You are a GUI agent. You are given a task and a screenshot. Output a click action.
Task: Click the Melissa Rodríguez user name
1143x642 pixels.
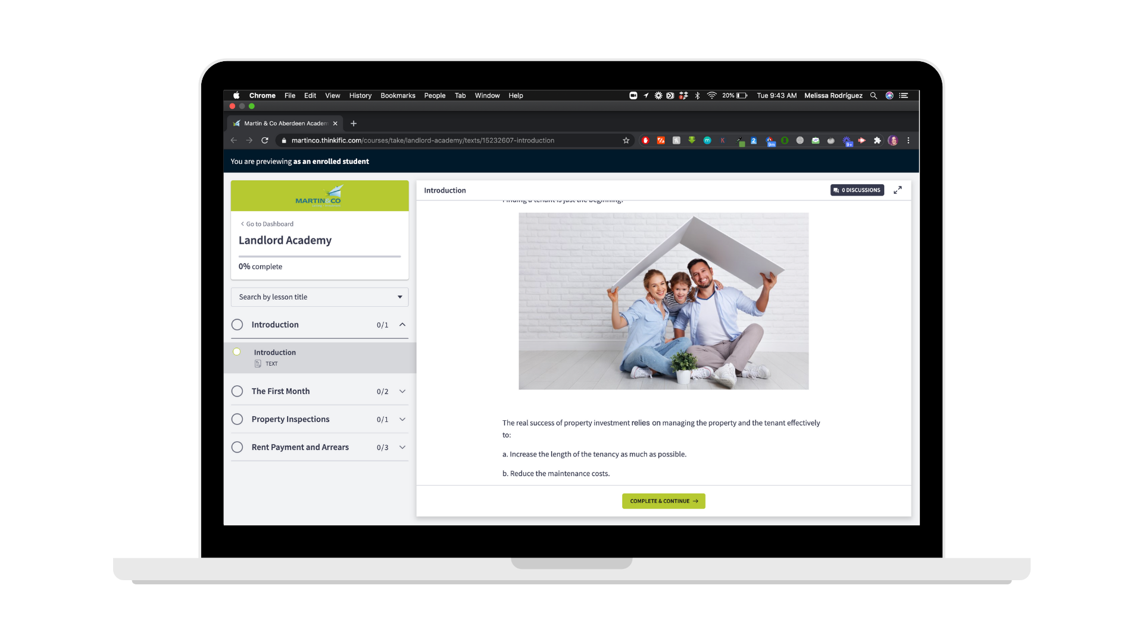pos(833,96)
